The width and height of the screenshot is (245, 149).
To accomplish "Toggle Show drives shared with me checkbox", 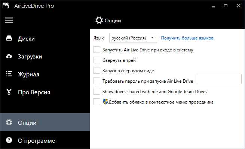I will [97, 91].
